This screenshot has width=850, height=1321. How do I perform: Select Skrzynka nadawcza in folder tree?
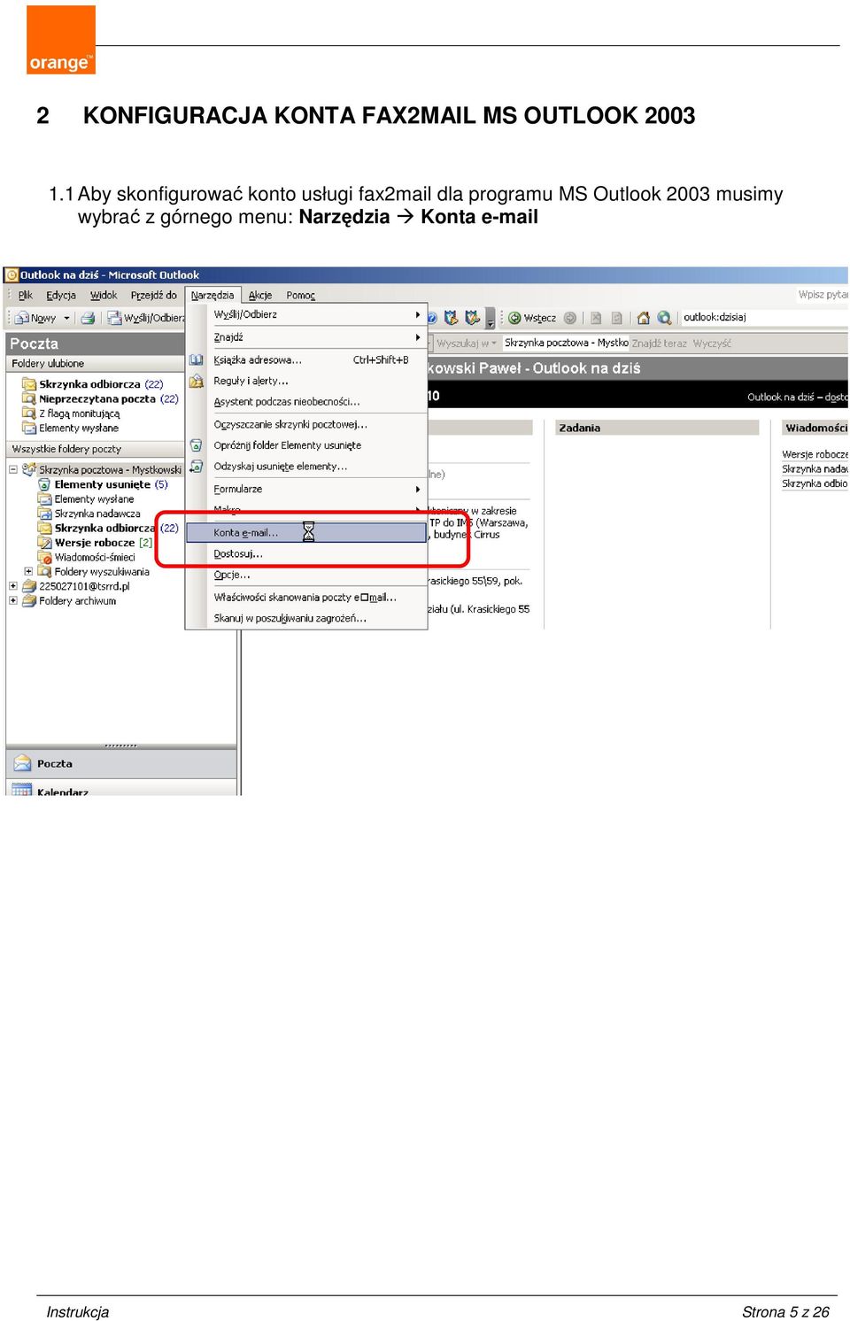pos(89,514)
